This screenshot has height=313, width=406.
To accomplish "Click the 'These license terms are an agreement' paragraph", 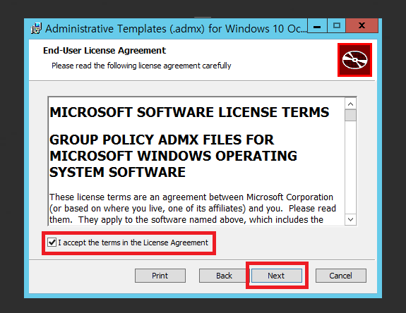I will (193, 209).
